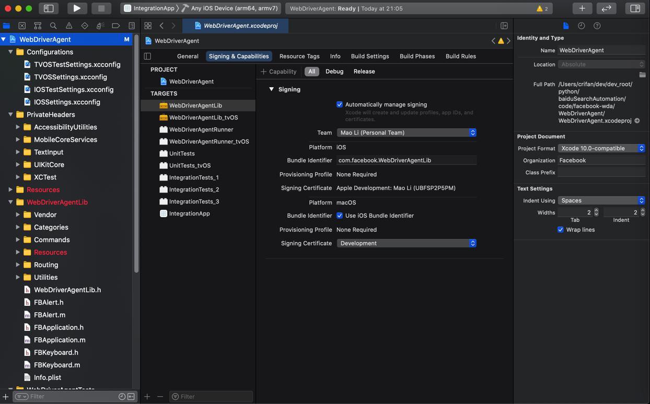Click the targets Filter field

(x=212, y=397)
